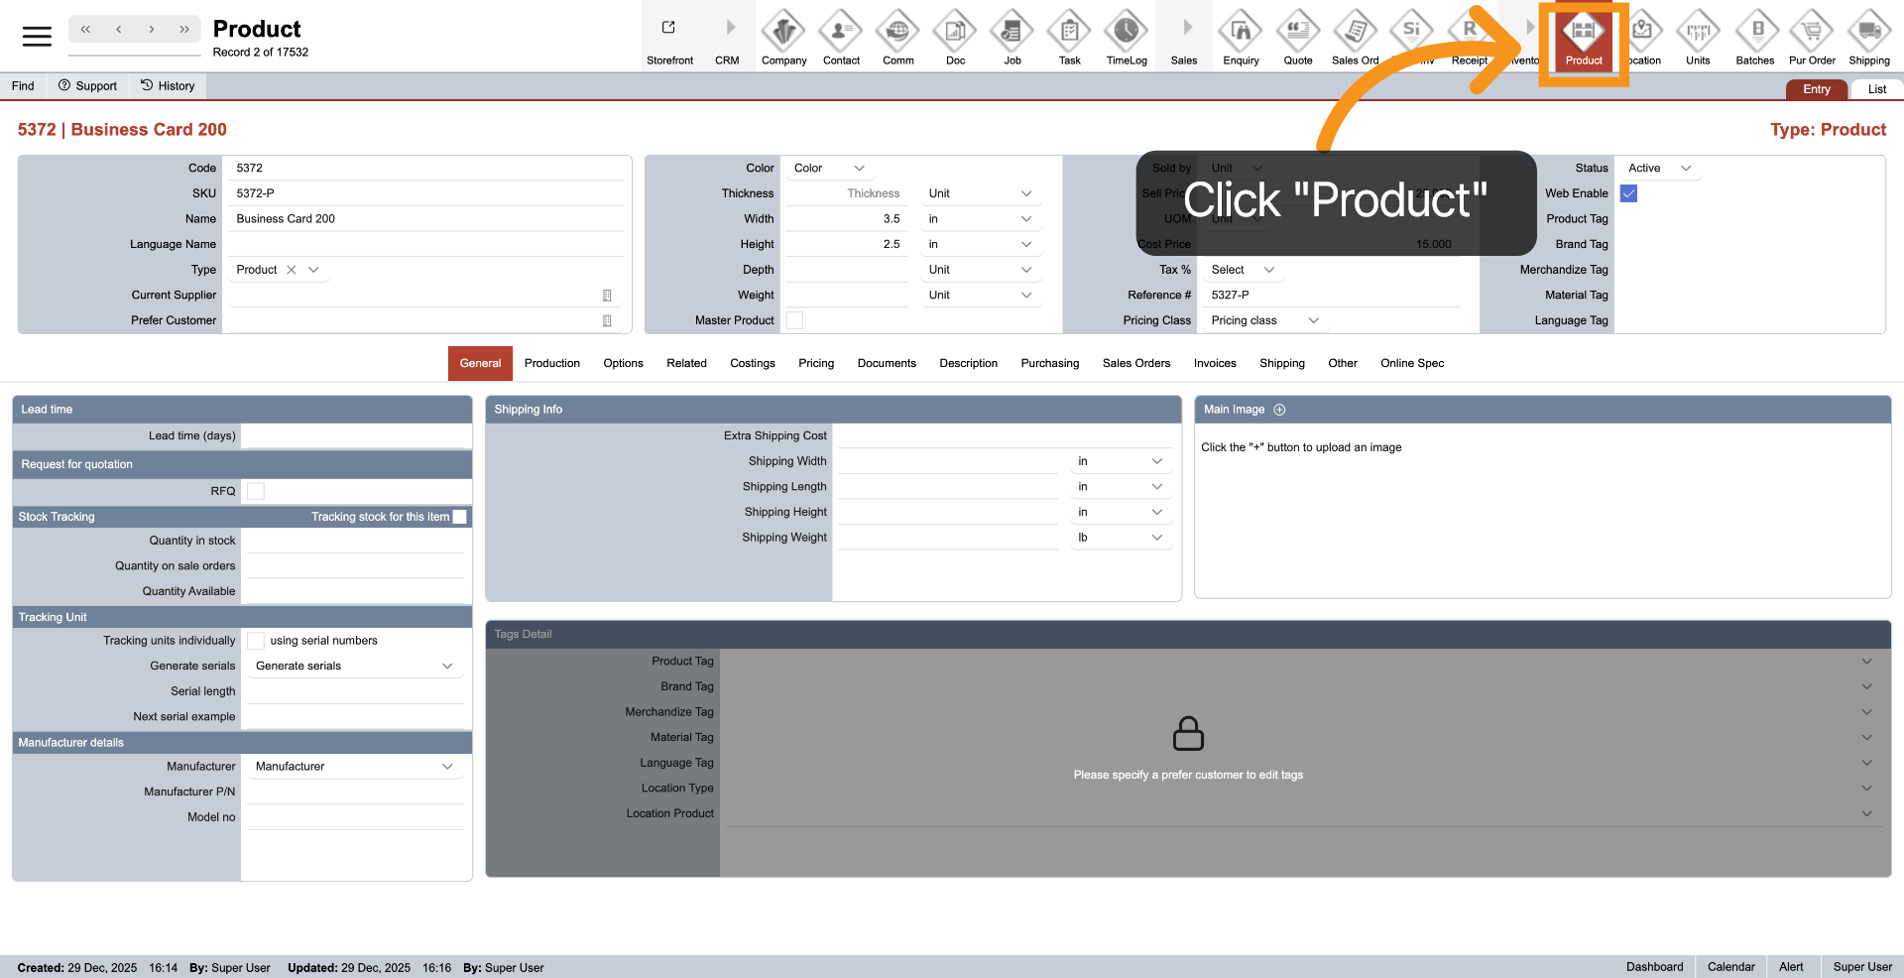The height and width of the screenshot is (978, 1904).
Task: Open the Company module icon
Action: [x=783, y=33]
